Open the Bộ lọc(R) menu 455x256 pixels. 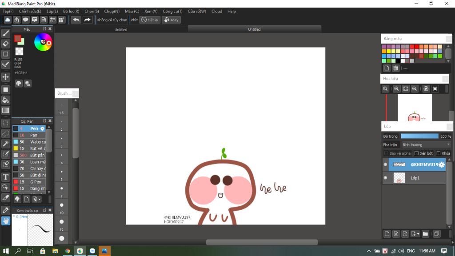[71, 11]
